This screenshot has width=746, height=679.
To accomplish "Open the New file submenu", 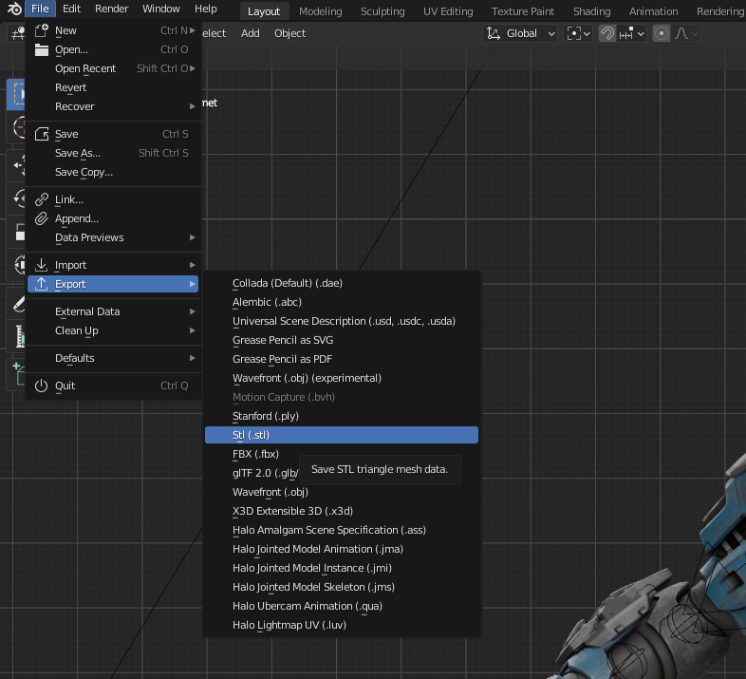I will point(113,30).
